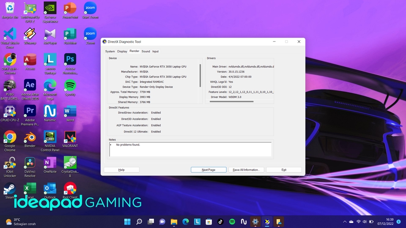Click the Approx. Total Memory value '7759 MB'
406x228 pixels.
(x=145, y=92)
